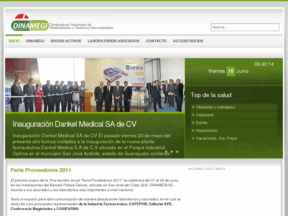The height and width of the screenshot is (216, 288).
Task: Go to SOCIOS ACTIVOS page
Action: 66,41
